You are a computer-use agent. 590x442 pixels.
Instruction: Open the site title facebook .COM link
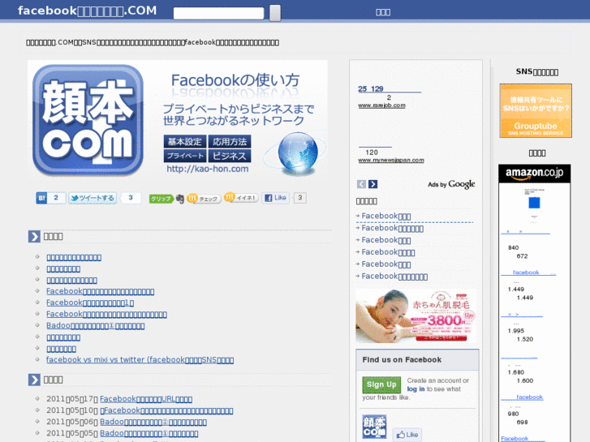[88, 11]
